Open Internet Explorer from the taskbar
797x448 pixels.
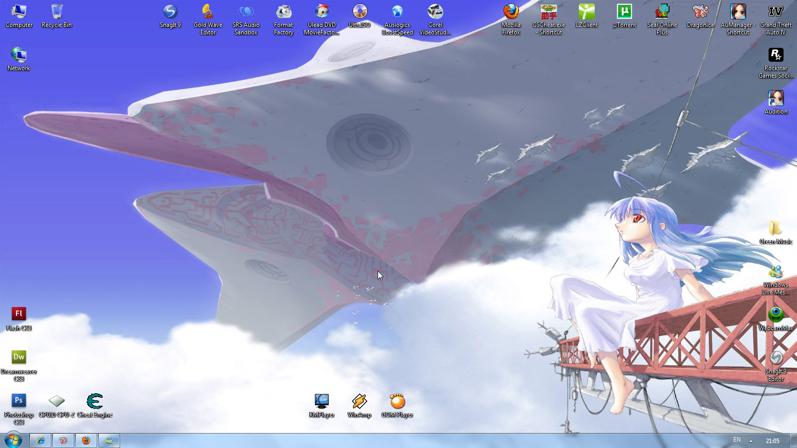click(40, 441)
